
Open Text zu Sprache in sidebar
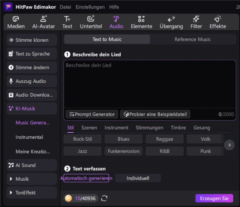[x=32, y=54]
